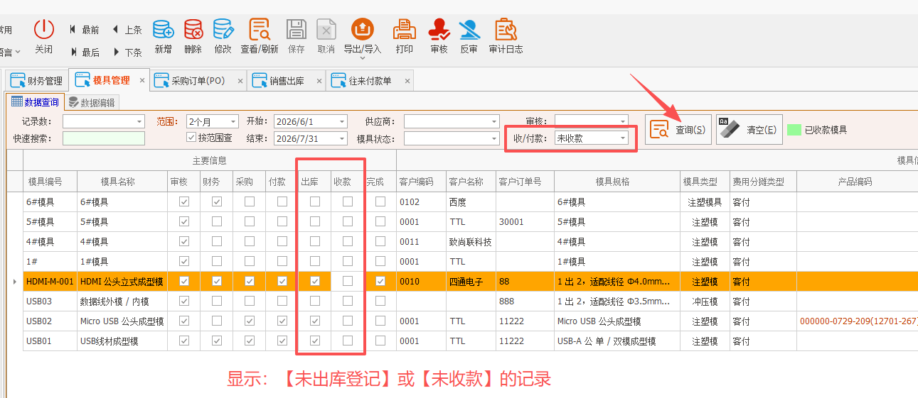Open the 结束 date picker dropdown
The image size is (918, 398).
click(342, 138)
